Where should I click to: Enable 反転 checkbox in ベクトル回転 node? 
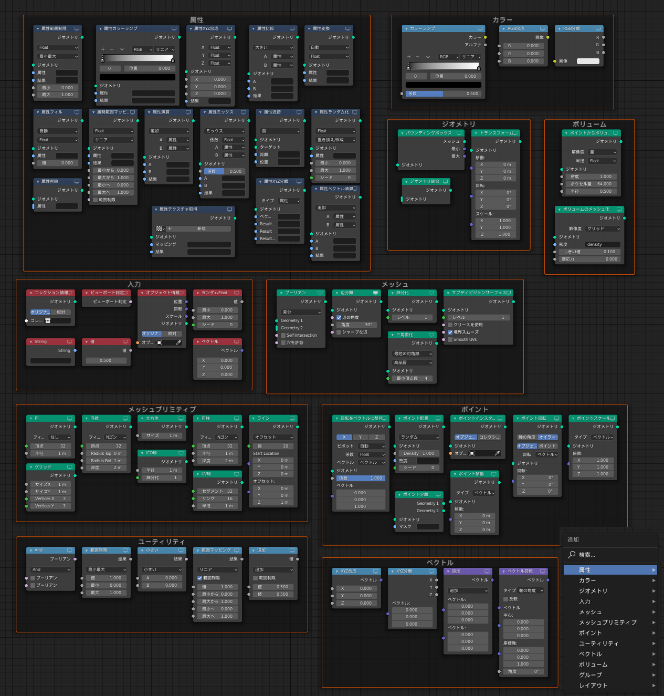(506, 599)
